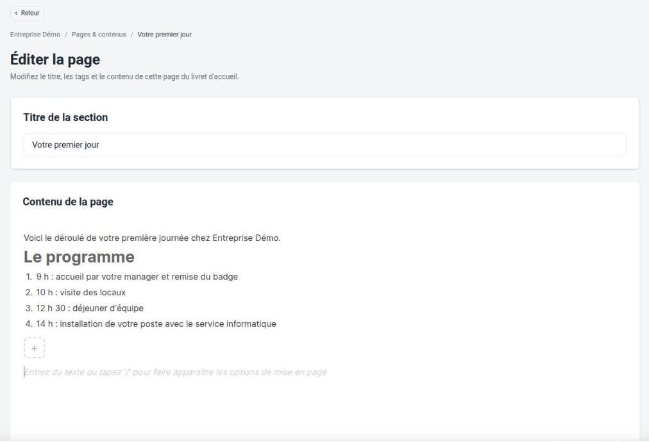Viewport: 649px width, 442px height.
Task: Select list item 14 h : installation de votre poste
Action: pyautogui.click(x=156, y=323)
